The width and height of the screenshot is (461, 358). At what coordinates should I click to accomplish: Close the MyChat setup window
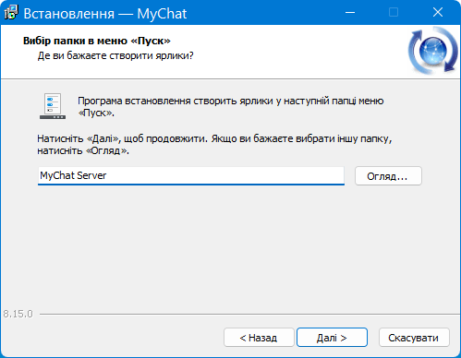tap(438, 13)
